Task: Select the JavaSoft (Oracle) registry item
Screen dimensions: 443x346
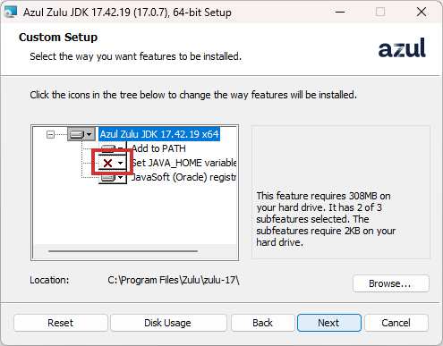Action: point(184,177)
